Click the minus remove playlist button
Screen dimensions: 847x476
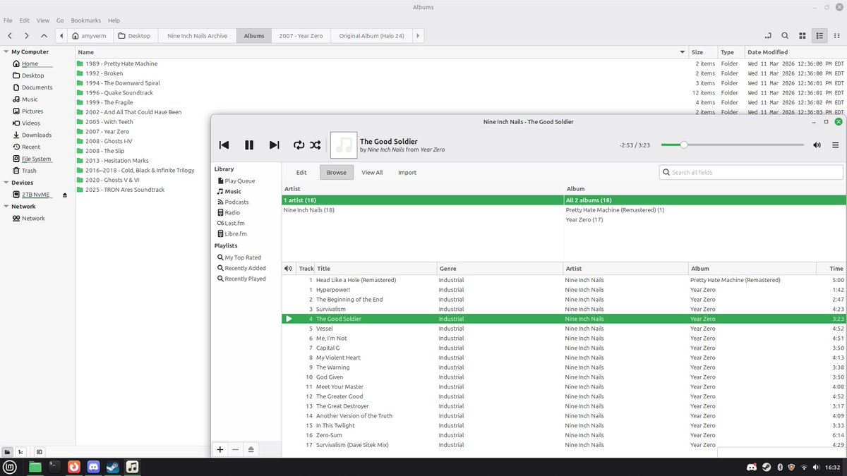tap(236, 449)
